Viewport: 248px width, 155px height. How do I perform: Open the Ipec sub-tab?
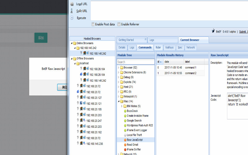tap(180, 47)
